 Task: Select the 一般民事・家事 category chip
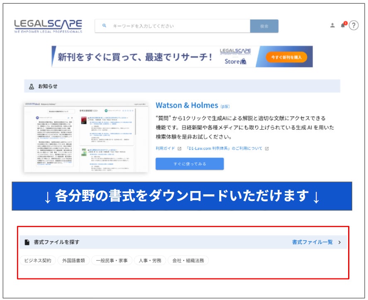[x=112, y=260]
